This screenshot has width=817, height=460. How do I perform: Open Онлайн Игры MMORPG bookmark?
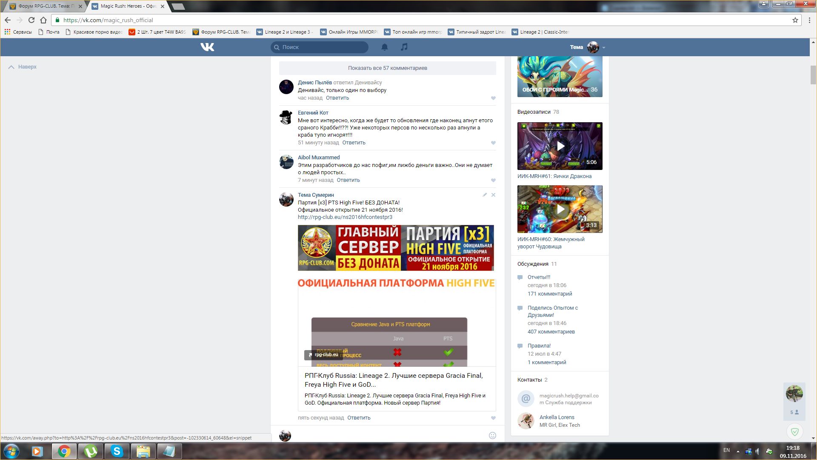(349, 32)
